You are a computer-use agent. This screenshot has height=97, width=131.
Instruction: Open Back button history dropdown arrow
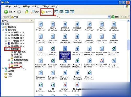(x=15, y=12)
